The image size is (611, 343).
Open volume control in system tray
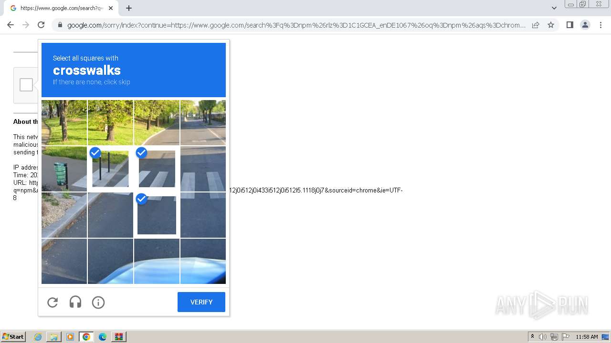(x=543, y=337)
